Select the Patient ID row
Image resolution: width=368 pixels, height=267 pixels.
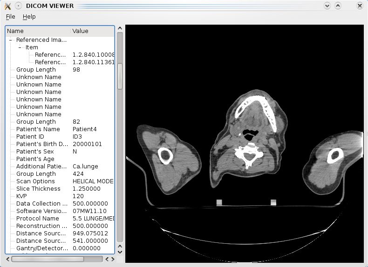[x=60, y=137]
